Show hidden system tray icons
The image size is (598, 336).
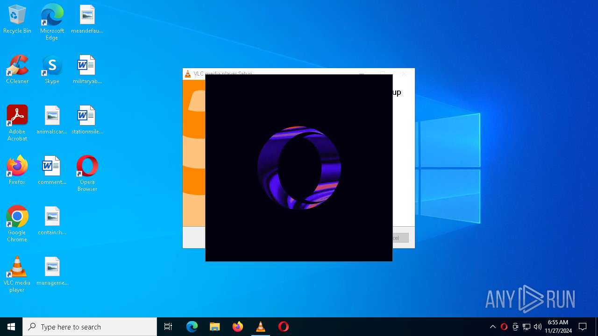point(492,327)
